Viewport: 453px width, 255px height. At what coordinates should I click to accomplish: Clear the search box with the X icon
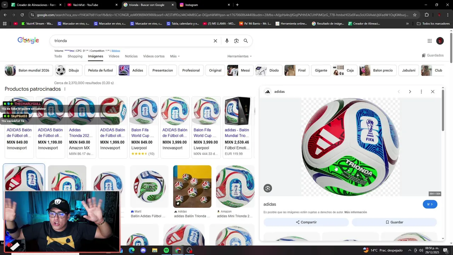[x=215, y=41]
